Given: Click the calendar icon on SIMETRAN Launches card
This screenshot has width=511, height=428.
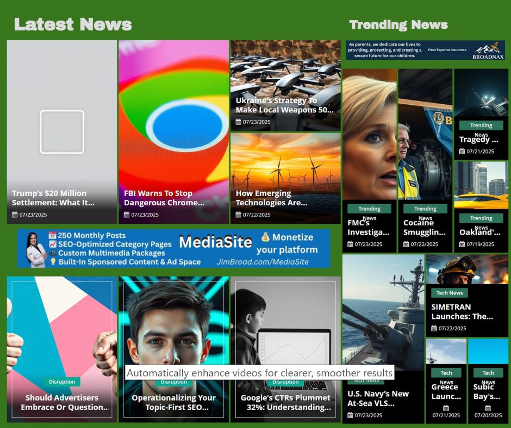Looking at the screenshot, I should pyautogui.click(x=434, y=328).
